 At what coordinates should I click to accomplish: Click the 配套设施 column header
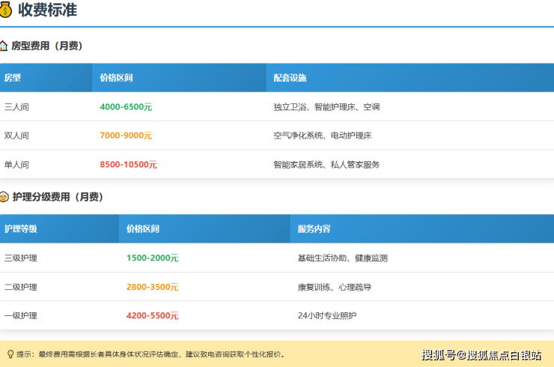(x=290, y=78)
